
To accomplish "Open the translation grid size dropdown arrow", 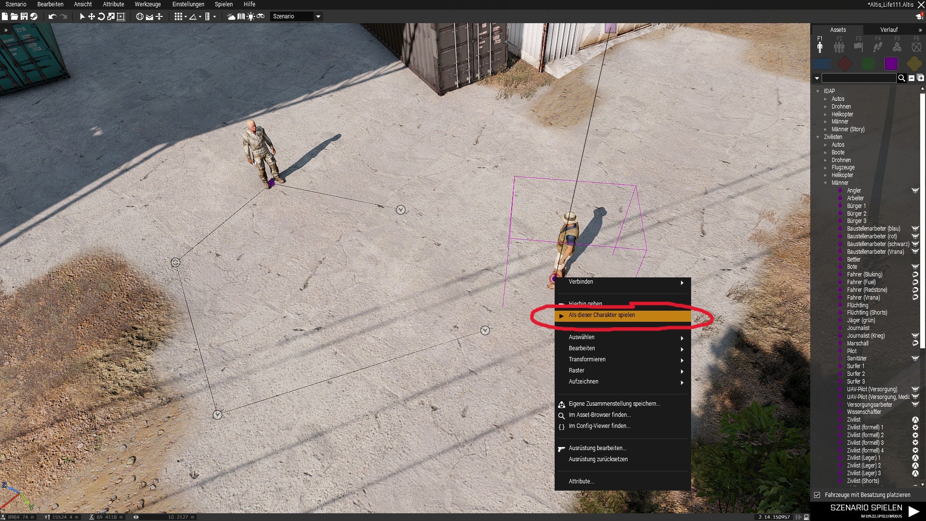I will 186,17.
